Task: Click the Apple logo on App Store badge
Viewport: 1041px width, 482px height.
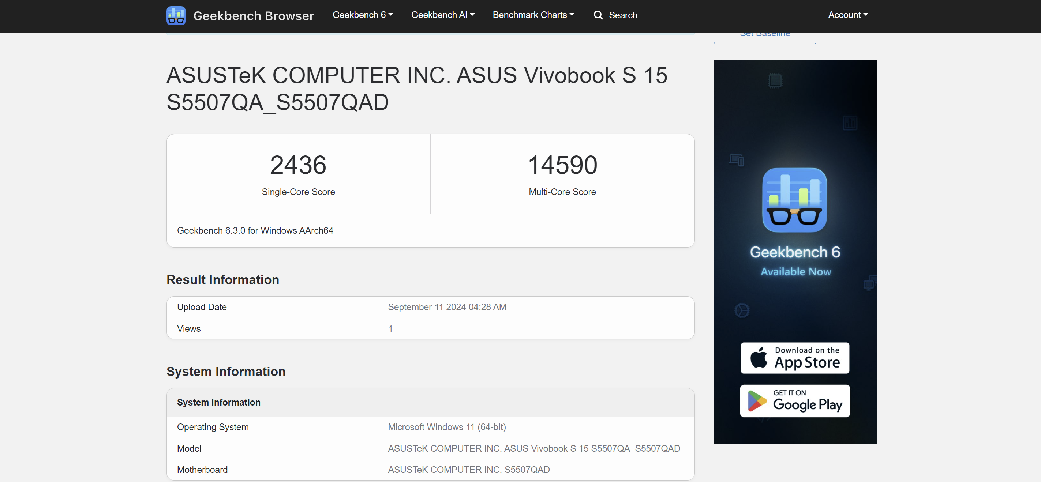Action: (759, 358)
